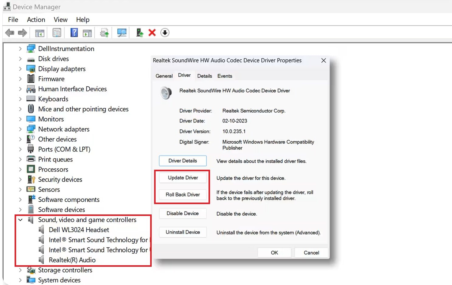
Task: Expand the Display adapters category
Action: [20, 69]
